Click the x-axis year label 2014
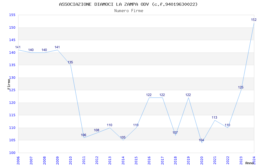 (123, 161)
